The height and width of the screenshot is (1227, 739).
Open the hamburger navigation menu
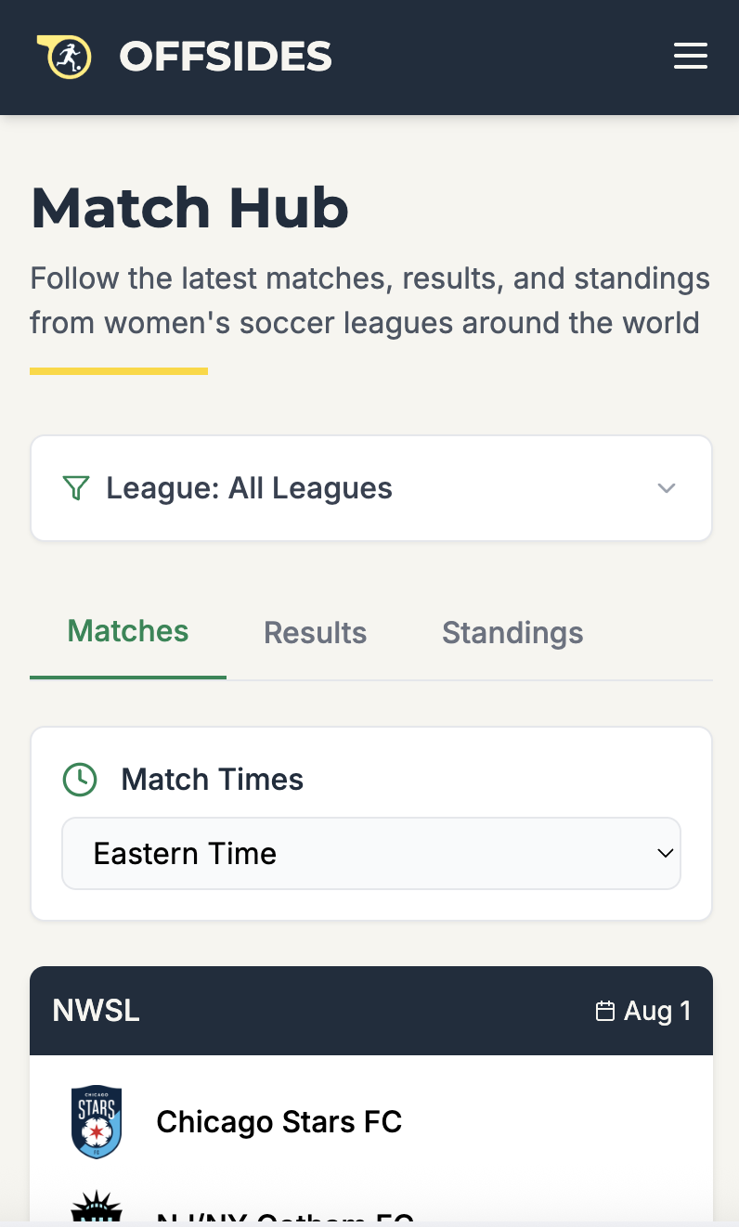point(690,57)
